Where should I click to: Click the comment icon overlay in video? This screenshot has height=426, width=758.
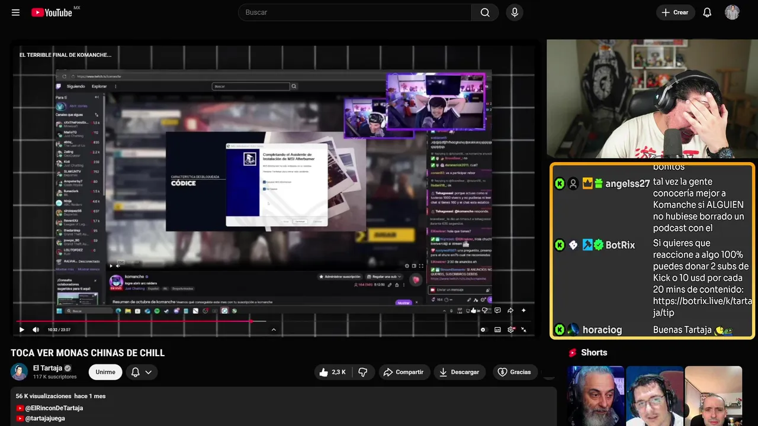coord(497,310)
